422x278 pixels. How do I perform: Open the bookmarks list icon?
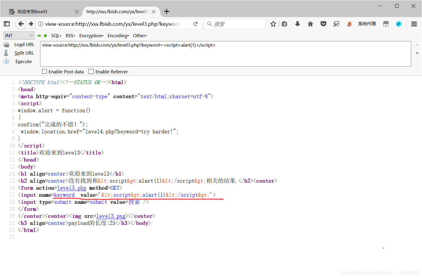284,24
